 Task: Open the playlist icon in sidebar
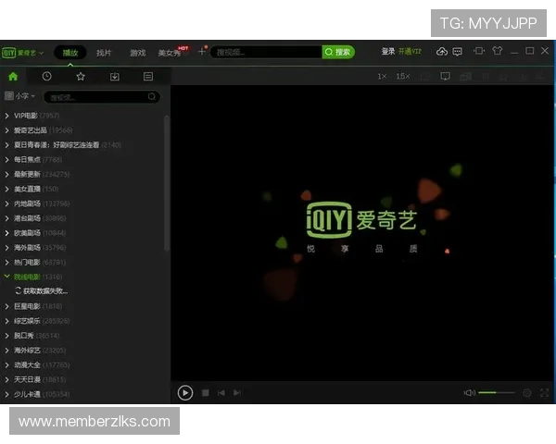(x=148, y=77)
